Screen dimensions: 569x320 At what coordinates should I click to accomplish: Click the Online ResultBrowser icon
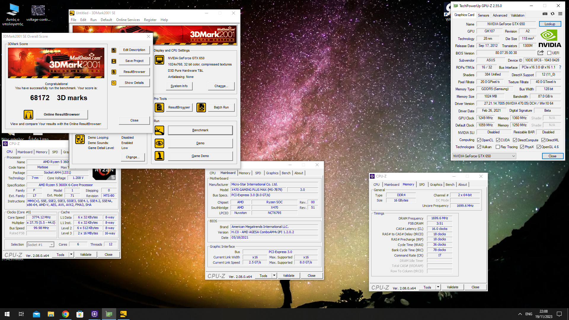(28, 114)
